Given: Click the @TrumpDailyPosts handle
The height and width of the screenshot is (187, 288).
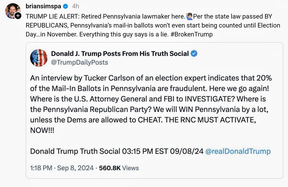Looking at the screenshot, I should click(x=79, y=62).
